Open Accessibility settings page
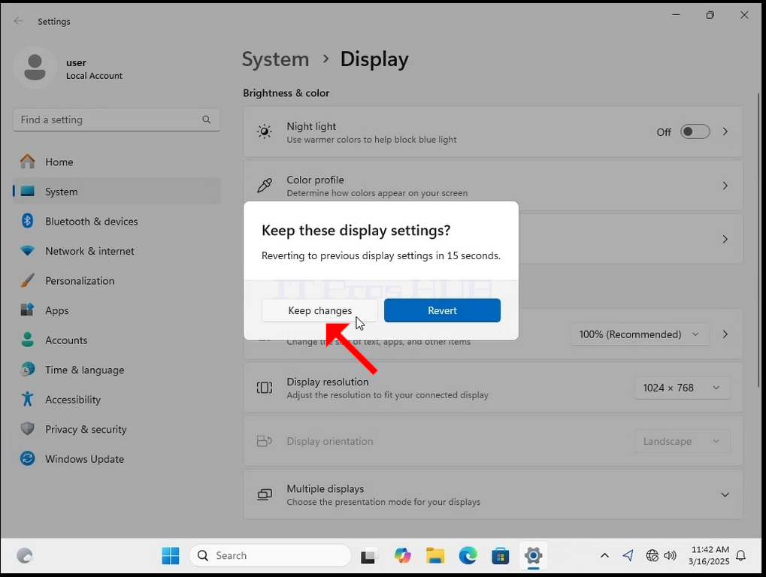766x577 pixels. tap(117, 399)
